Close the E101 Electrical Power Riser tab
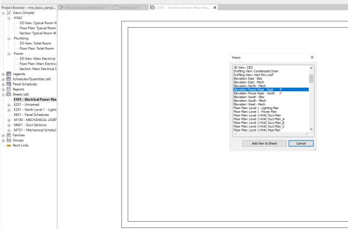 pyautogui.click(x=215, y=8)
